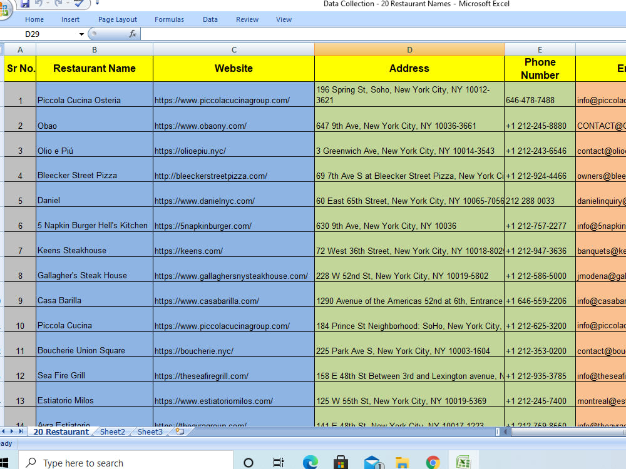Open Task View on the taskbar
626x469 pixels.
coord(279,463)
